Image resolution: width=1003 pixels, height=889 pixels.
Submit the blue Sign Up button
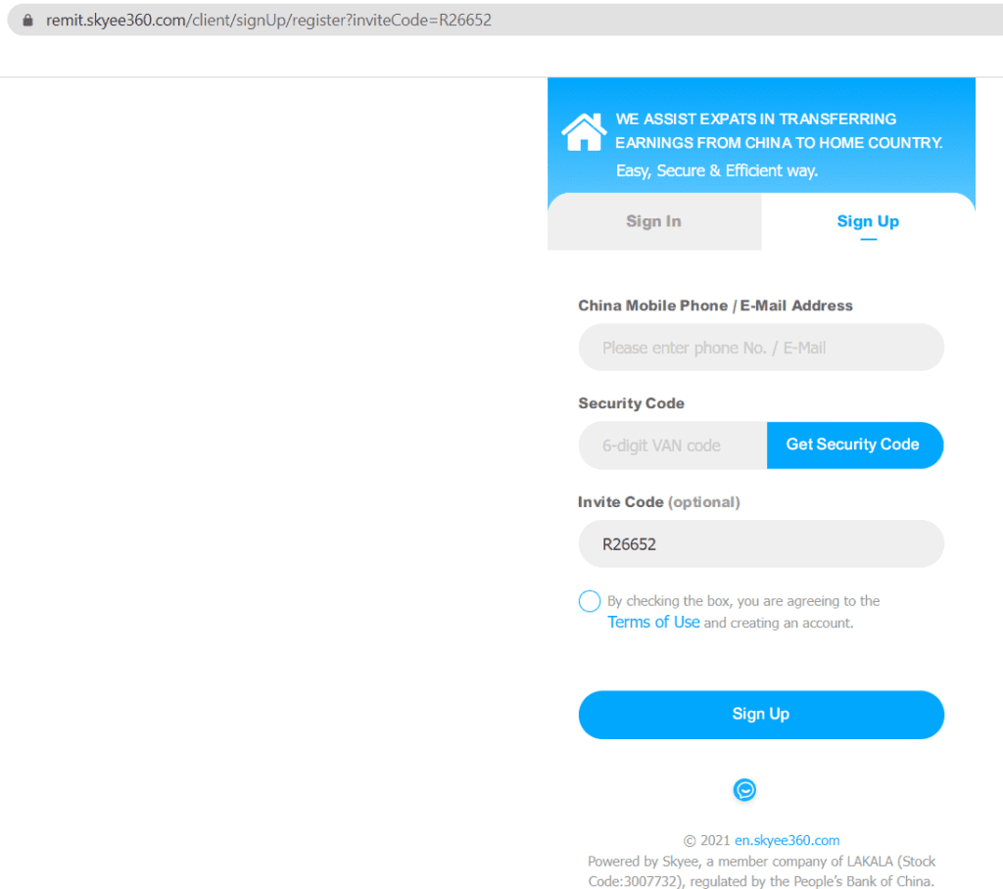tap(761, 715)
